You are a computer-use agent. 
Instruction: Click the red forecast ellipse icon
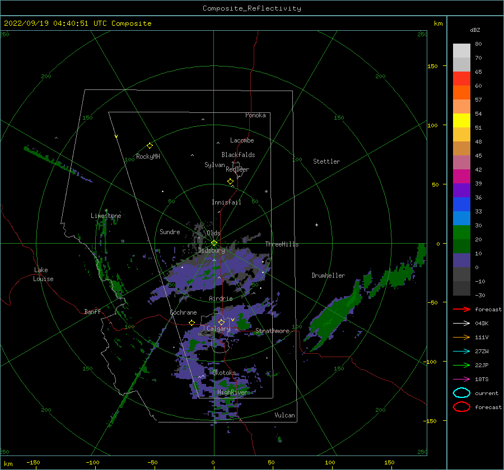pyautogui.click(x=461, y=407)
